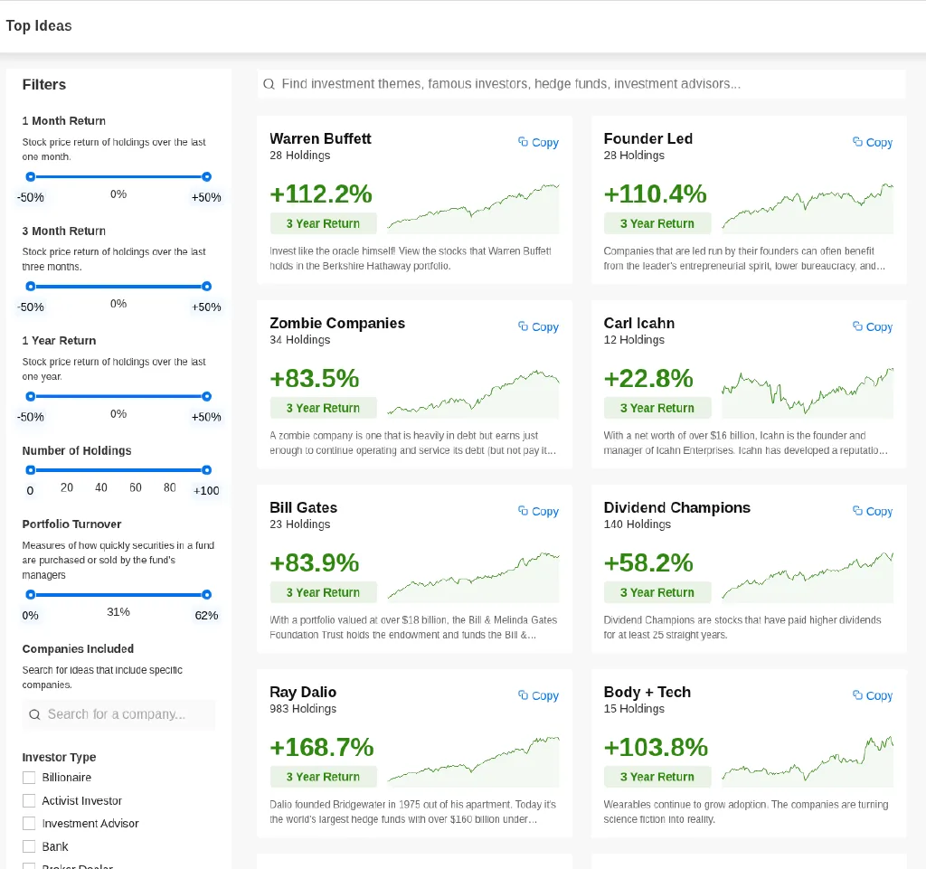
Task: Enable the Activist Investor checkbox
Action: point(29,800)
